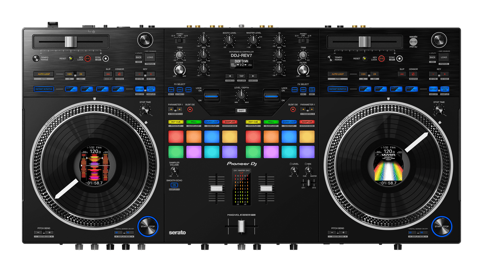The image size is (483, 272).
Task: Click the left arrow below the DDJ-REV7 display
Action: point(230,75)
